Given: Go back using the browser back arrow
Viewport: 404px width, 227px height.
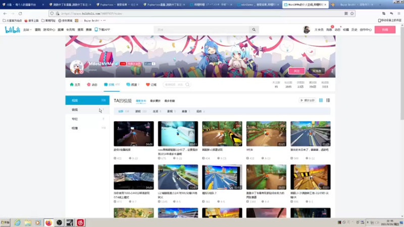Looking at the screenshot, I should (5, 14).
